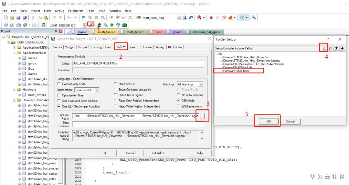The height and width of the screenshot is (185, 349).
Task: Click the Build target icon
Action: click(x=12, y=25)
